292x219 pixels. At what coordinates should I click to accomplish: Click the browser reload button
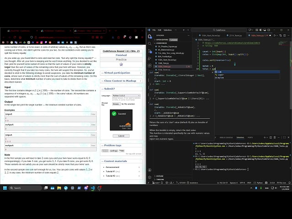tap(15, 37)
